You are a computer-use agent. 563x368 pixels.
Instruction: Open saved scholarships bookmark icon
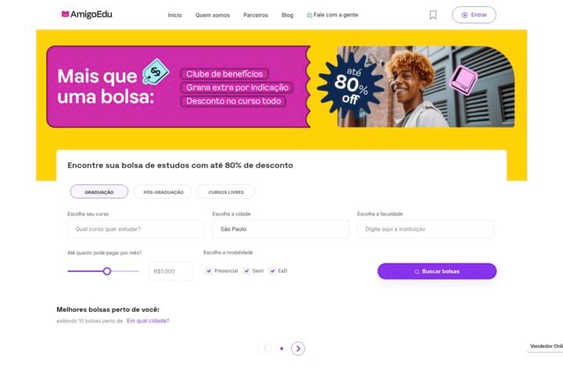tap(433, 15)
